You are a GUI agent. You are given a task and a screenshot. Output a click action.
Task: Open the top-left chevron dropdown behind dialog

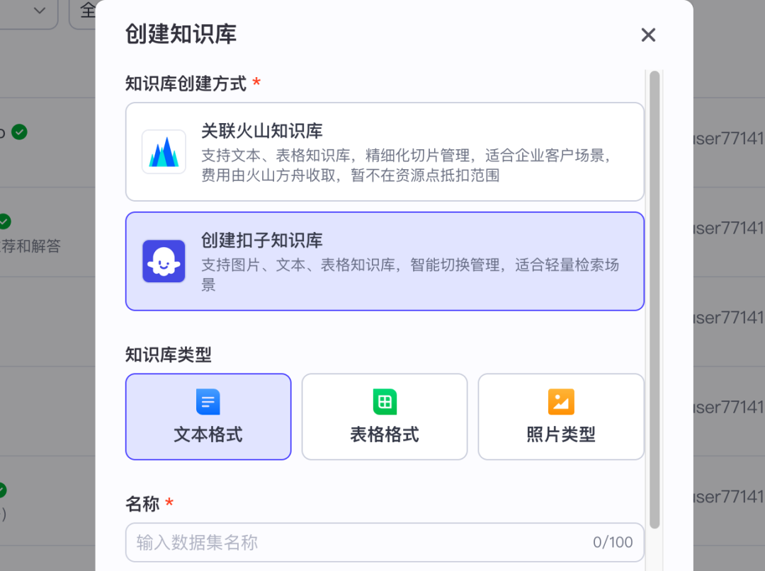tap(39, 11)
